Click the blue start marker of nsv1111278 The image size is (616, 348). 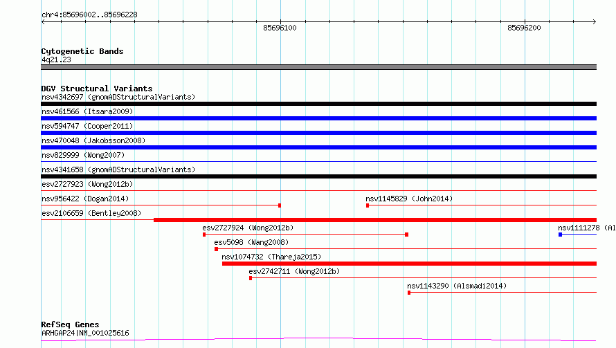[x=560, y=235]
